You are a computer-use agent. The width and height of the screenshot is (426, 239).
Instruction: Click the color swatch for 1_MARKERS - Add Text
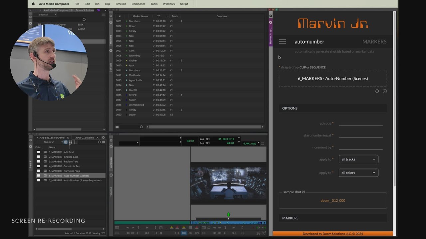tap(38, 152)
